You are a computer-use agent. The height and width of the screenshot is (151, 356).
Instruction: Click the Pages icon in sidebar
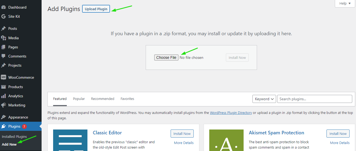3,47
